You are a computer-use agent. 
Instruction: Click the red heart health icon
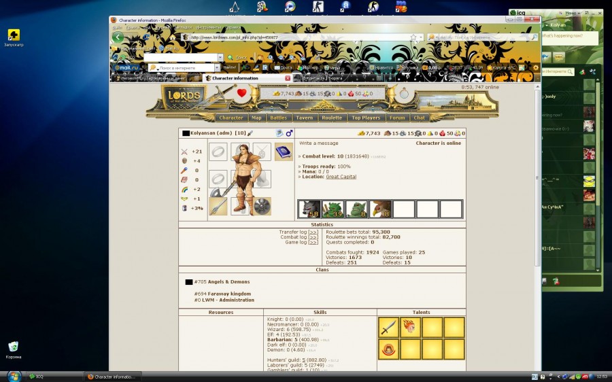click(241, 93)
